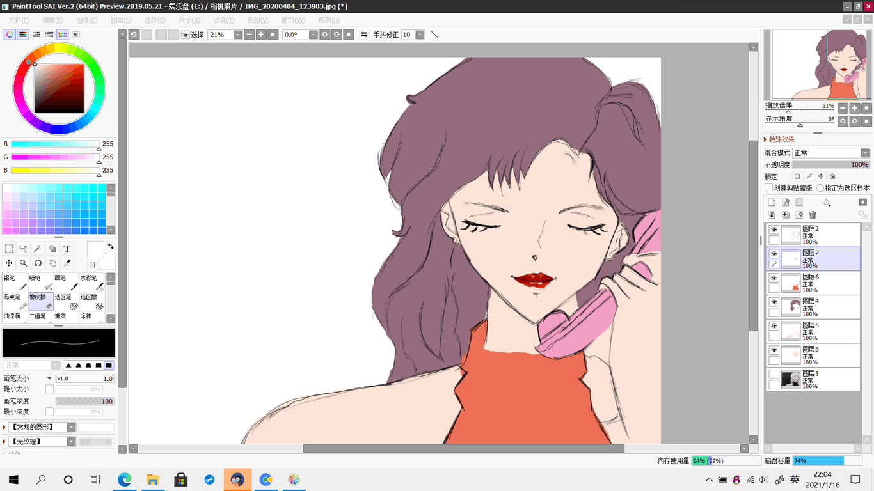The image size is (874, 491).
Task: Choose the zoom magnifier tool
Action: (x=24, y=263)
